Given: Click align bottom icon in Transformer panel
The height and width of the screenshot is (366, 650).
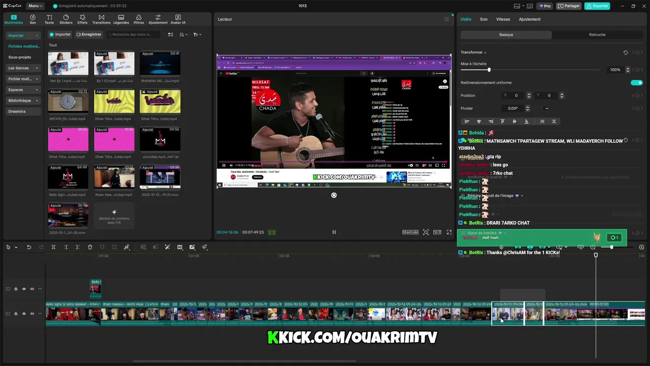Looking at the screenshot, I should (527, 121).
